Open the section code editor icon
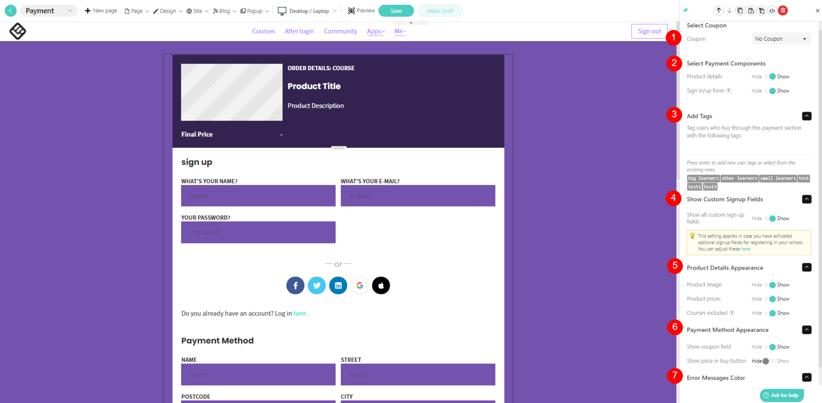822x403 pixels. (772, 11)
